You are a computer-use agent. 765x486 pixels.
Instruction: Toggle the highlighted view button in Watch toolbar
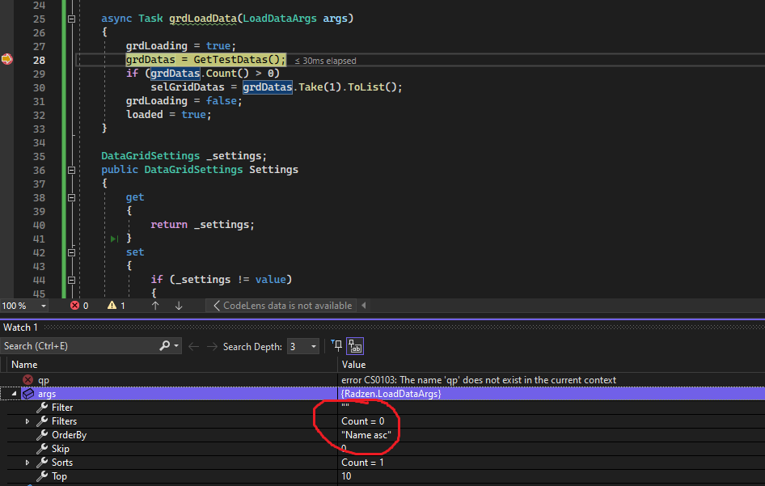coord(355,346)
